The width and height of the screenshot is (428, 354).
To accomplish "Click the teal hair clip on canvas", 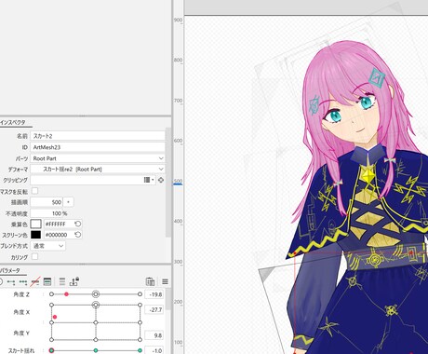I will [x=377, y=77].
